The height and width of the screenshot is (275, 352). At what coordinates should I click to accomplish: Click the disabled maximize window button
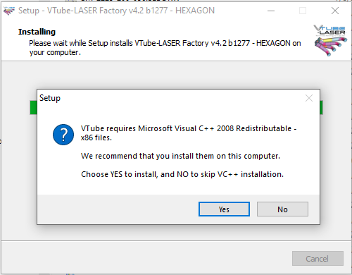(x=303, y=11)
